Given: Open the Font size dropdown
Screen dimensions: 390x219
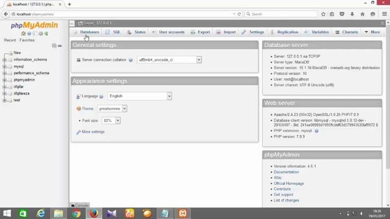Looking at the screenshot, I should click(x=111, y=120).
